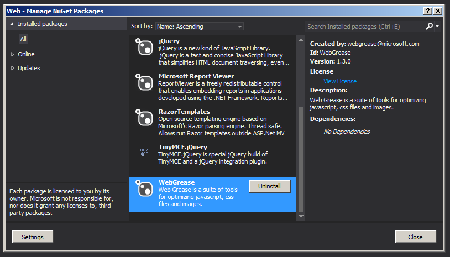450x257 pixels.
Task: Select the WebGrease package title
Action: tap(176, 182)
